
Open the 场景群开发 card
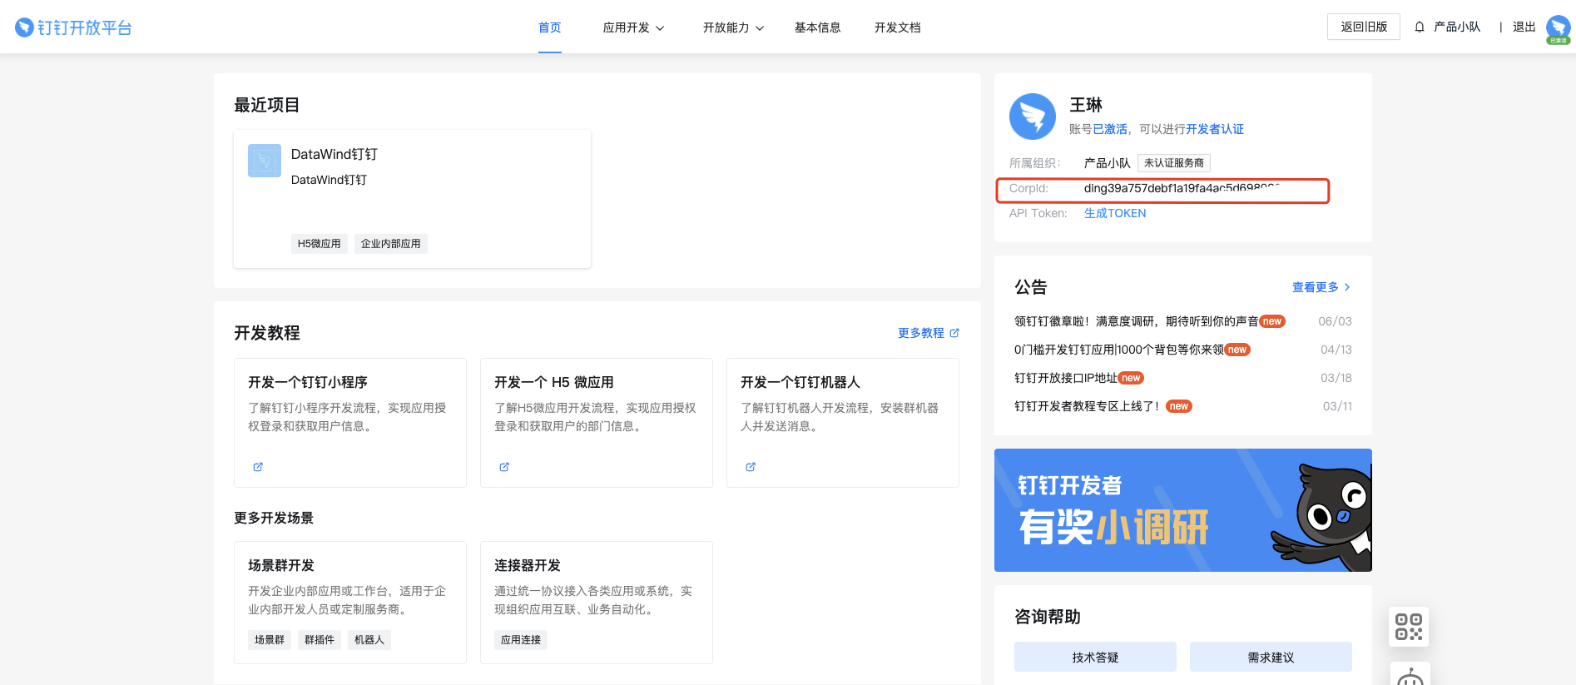tap(350, 603)
